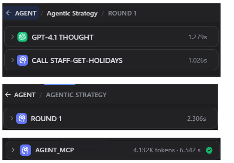
Task: Click 4.132K tokens info on AGENT_MCP
Action: pos(150,150)
